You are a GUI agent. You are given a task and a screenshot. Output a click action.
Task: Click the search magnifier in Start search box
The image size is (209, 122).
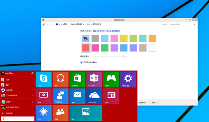[x=32, y=119]
